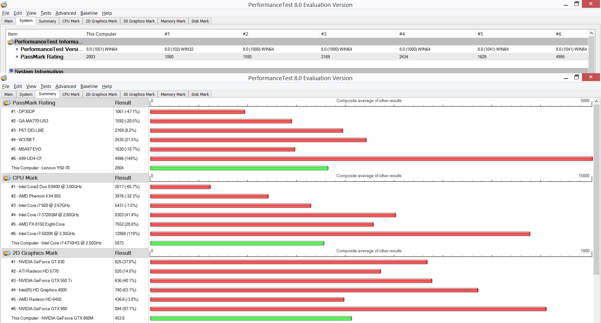The height and width of the screenshot is (323, 601).
Task: Click the summary panel vertical scrollbar thumb
Action: click(x=596, y=190)
